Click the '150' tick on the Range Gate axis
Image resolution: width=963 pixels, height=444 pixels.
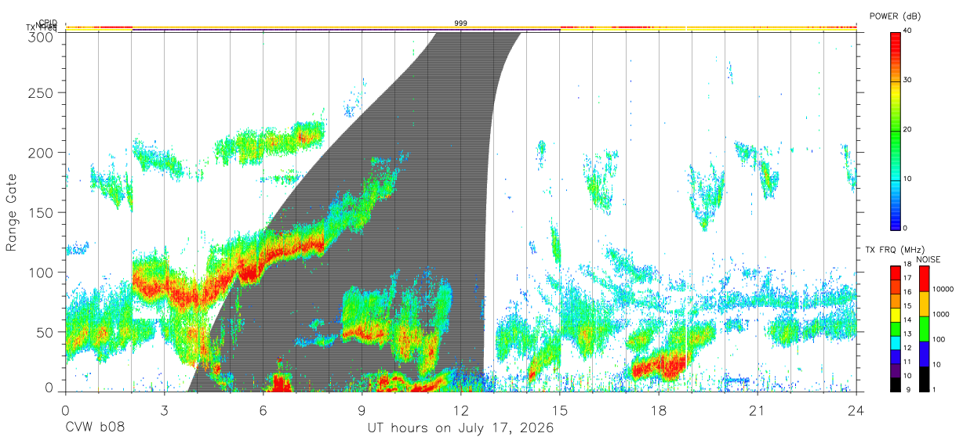point(42,212)
